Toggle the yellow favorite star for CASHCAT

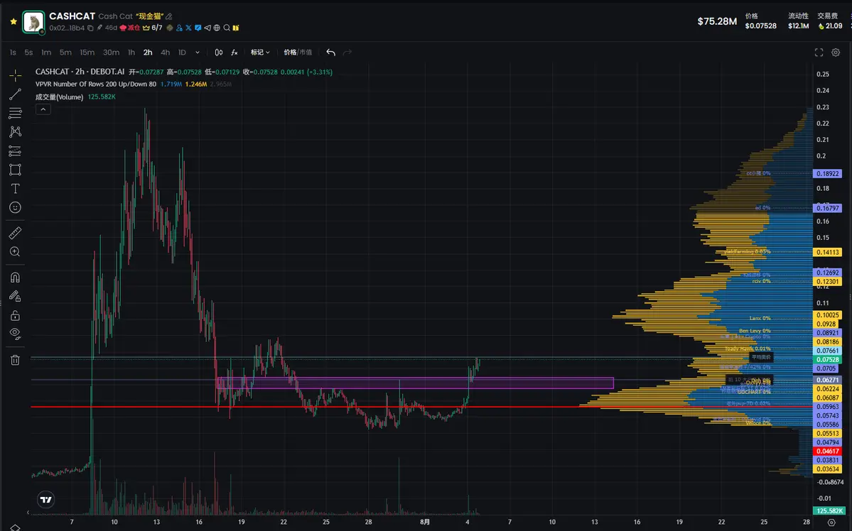pos(14,22)
